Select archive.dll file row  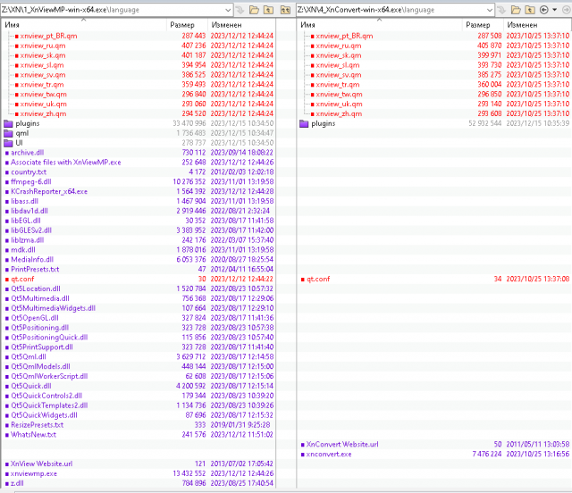(139, 153)
